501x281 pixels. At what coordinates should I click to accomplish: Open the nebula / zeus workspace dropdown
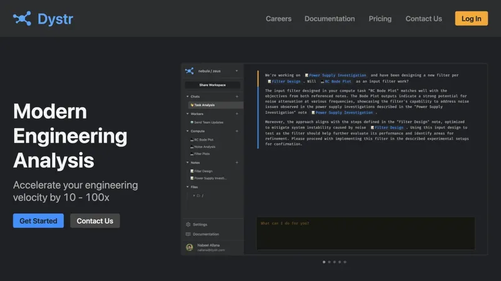coord(236,71)
